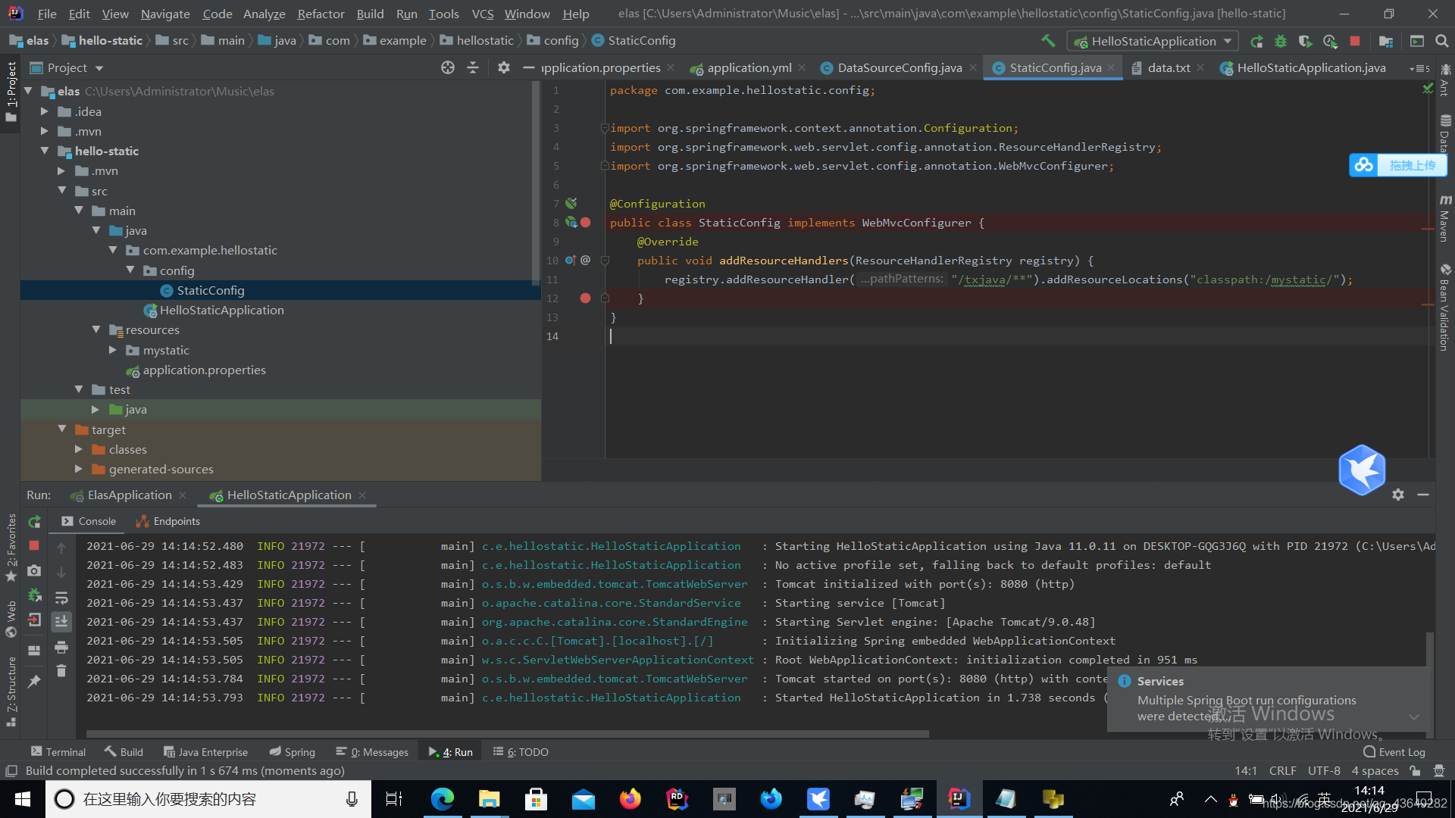Open the Refactor menu
This screenshot has height=818, width=1455.
(321, 14)
